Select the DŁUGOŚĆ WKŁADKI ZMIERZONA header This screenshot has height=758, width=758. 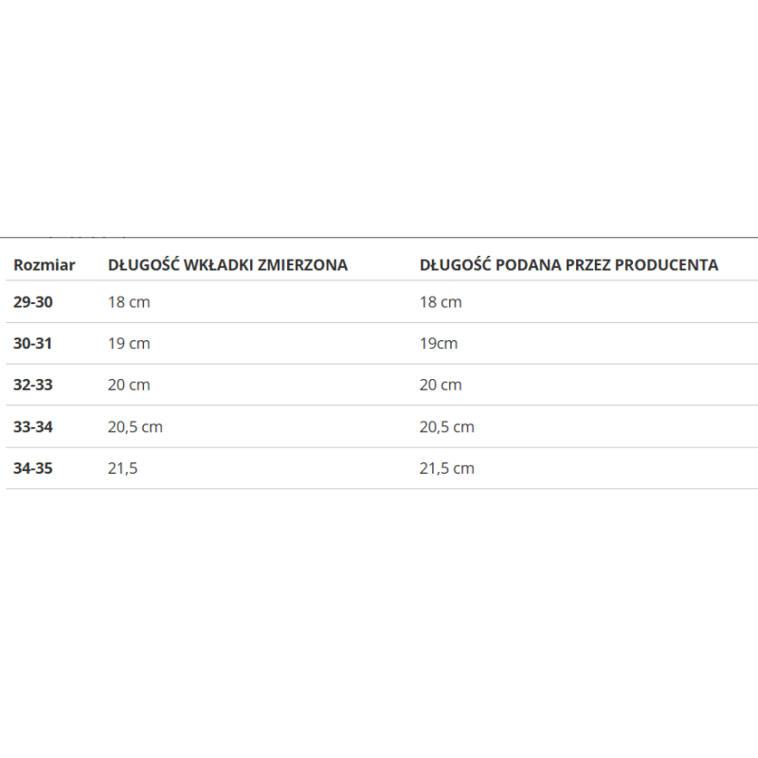pos(227,265)
